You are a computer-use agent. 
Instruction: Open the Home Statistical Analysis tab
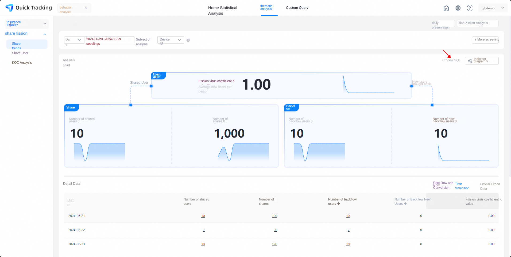click(223, 10)
